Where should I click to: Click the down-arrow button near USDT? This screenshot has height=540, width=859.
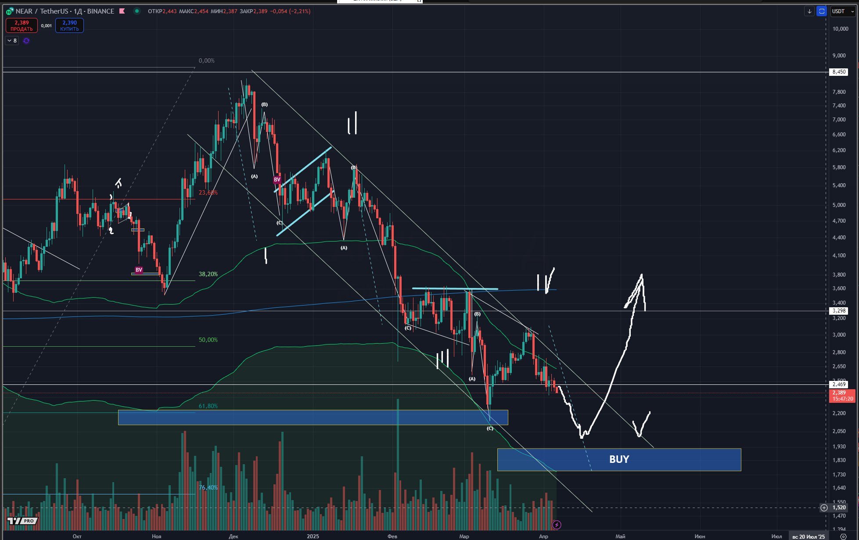pyautogui.click(x=809, y=11)
